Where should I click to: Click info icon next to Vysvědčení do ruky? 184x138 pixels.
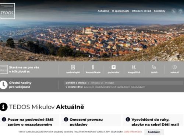click(128, 119)
